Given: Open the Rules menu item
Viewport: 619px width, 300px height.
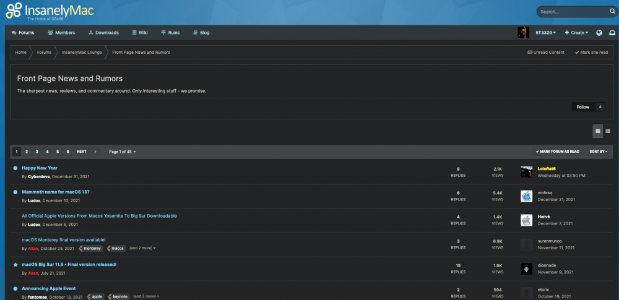Looking at the screenshot, I should tap(171, 33).
